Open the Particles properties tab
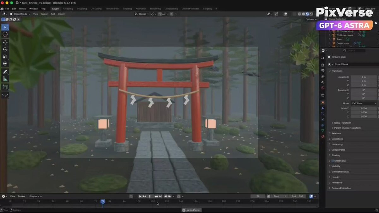Screen dimensions: 379x213 (x=322, y=114)
